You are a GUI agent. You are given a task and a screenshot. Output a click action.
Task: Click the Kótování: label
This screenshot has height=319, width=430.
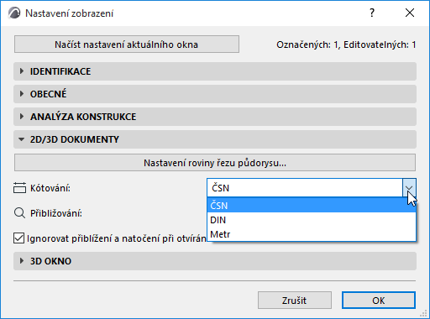(50, 188)
